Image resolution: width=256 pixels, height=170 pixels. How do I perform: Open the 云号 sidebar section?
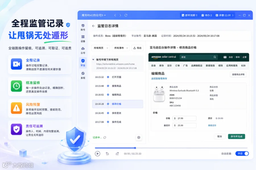pyautogui.click(x=83, y=50)
